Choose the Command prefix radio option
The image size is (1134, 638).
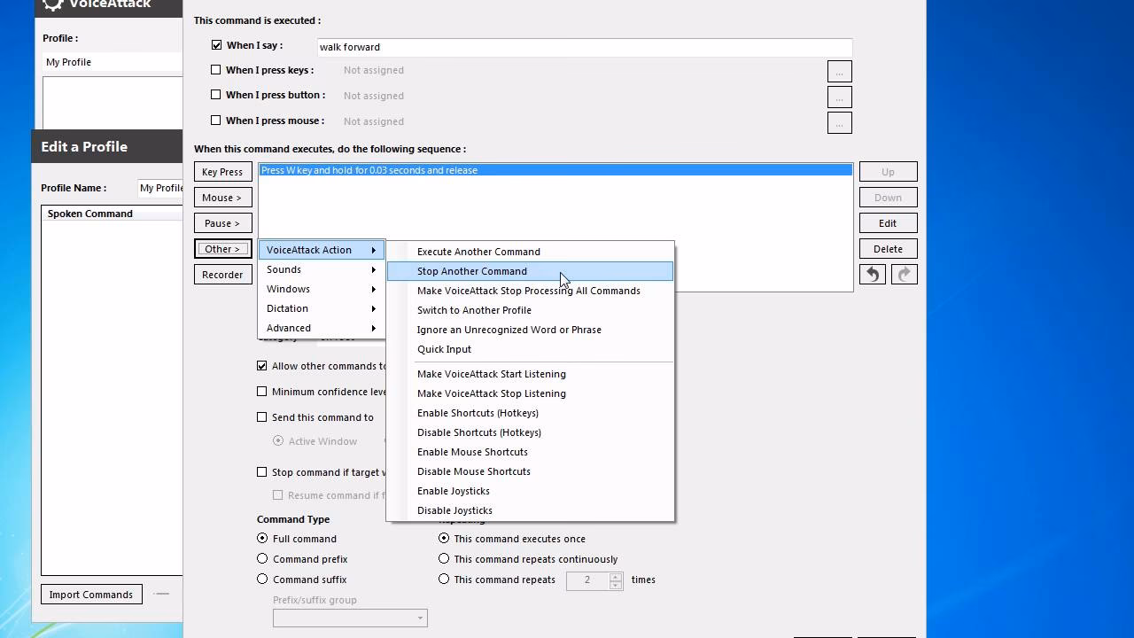point(262,558)
